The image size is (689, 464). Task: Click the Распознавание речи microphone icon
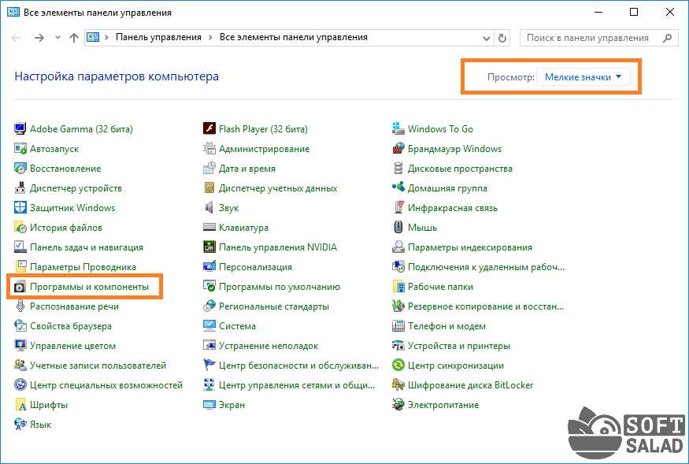pyautogui.click(x=20, y=306)
